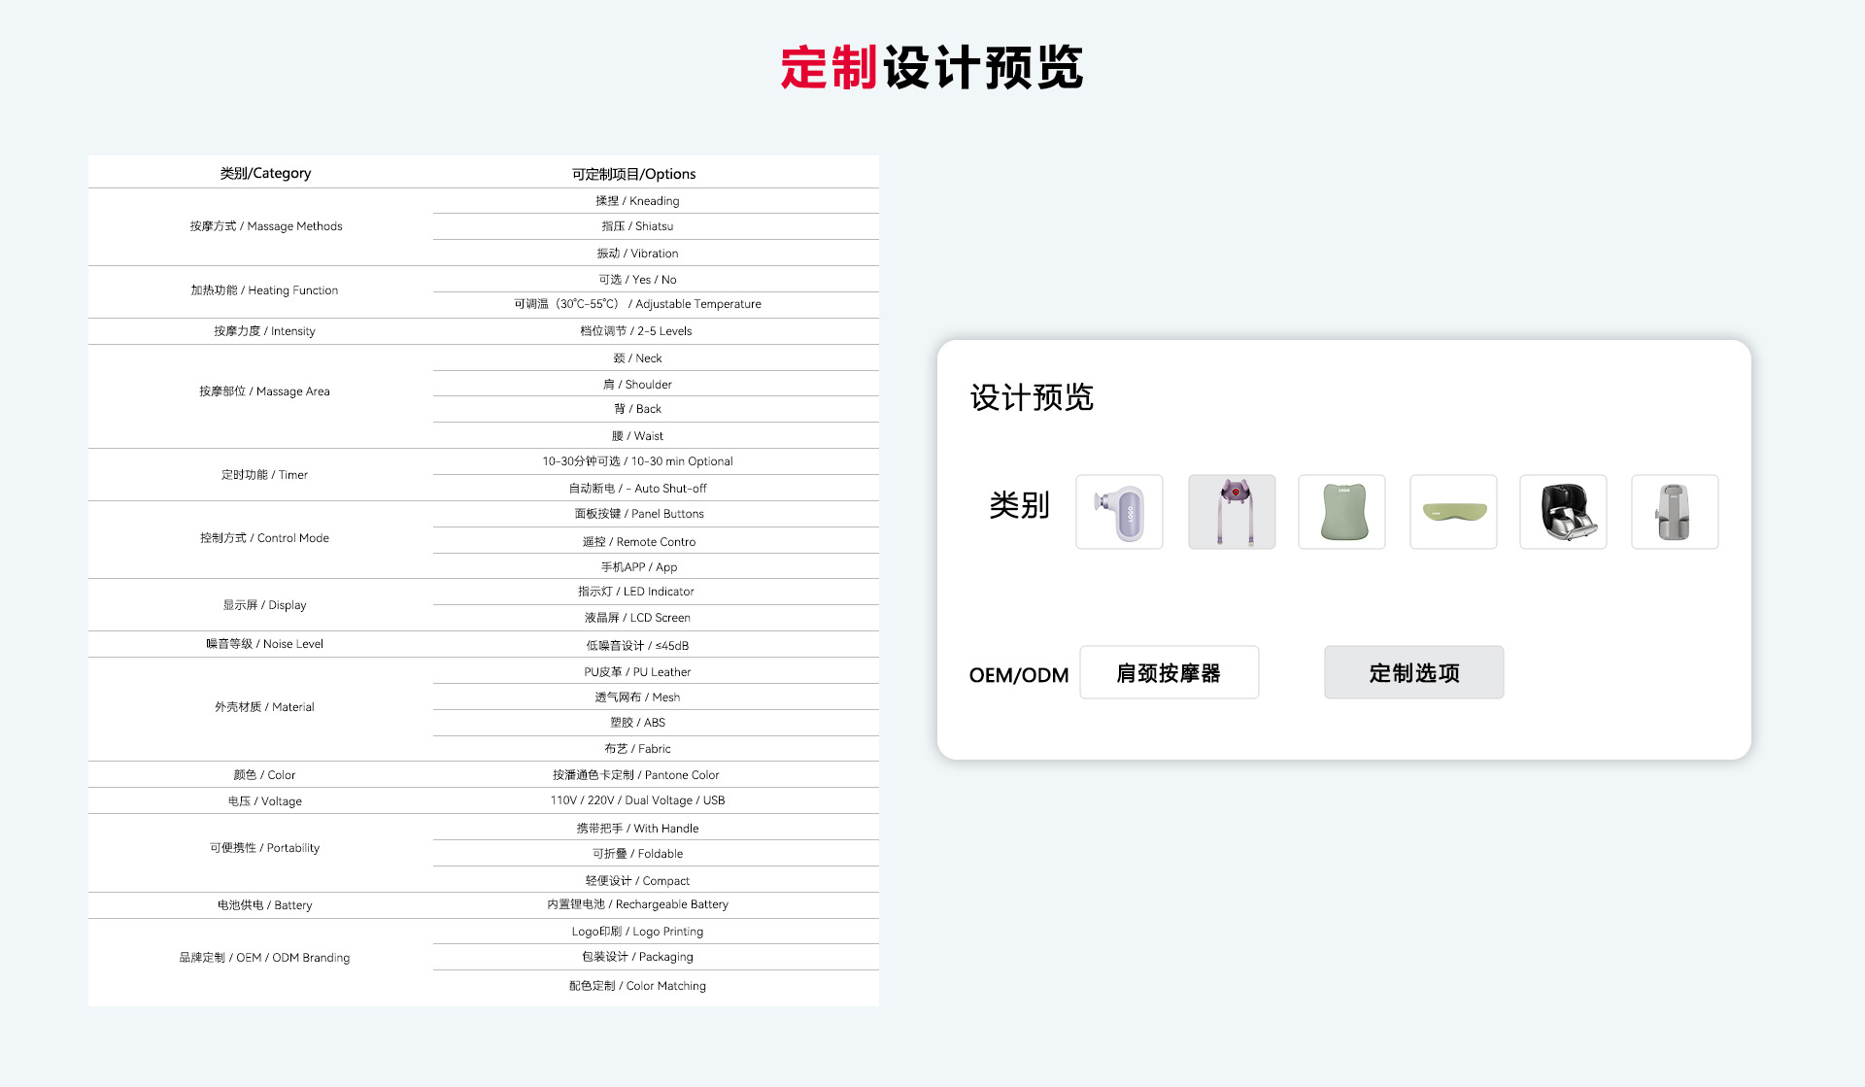Select the gray massage chair pad thumbnail
Screen dimensions: 1865x1087
pyautogui.click(x=1675, y=512)
